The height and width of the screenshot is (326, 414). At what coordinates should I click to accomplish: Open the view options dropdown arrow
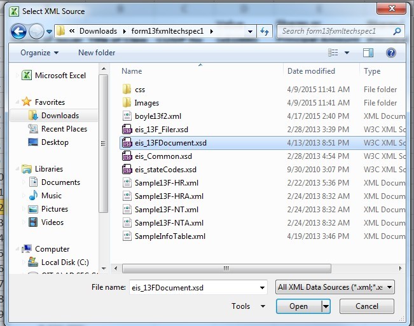(x=347, y=53)
